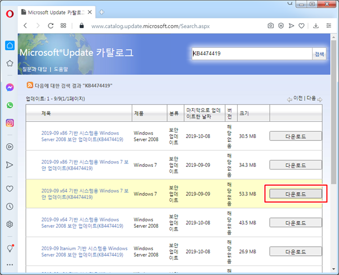Click the page vertical scrollbar thumb
The width and height of the screenshot is (339, 275).
[333, 112]
